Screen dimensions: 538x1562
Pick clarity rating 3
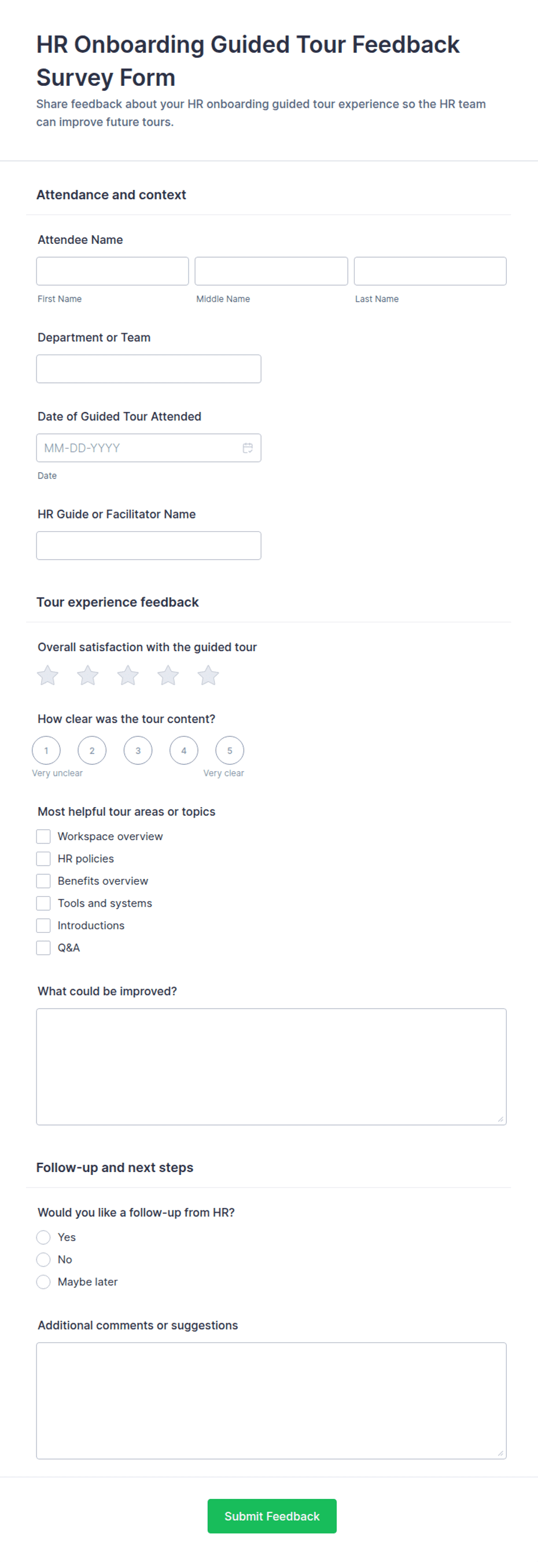pos(138,750)
